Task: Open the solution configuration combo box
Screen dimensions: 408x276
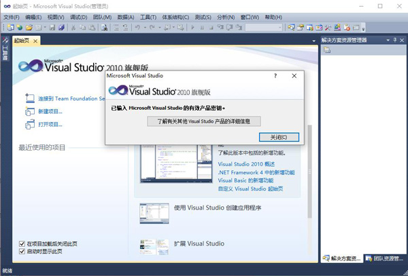Action: point(264,27)
